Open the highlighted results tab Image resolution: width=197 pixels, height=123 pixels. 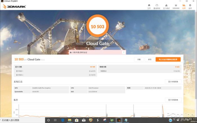click(x=184, y=6)
